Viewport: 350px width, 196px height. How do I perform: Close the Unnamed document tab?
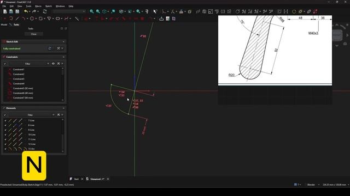(x=108, y=179)
